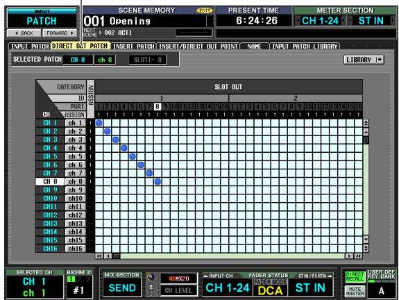Toggle the CH 7 patch dot on port 7
This screenshot has width=399, height=300.
point(149,173)
